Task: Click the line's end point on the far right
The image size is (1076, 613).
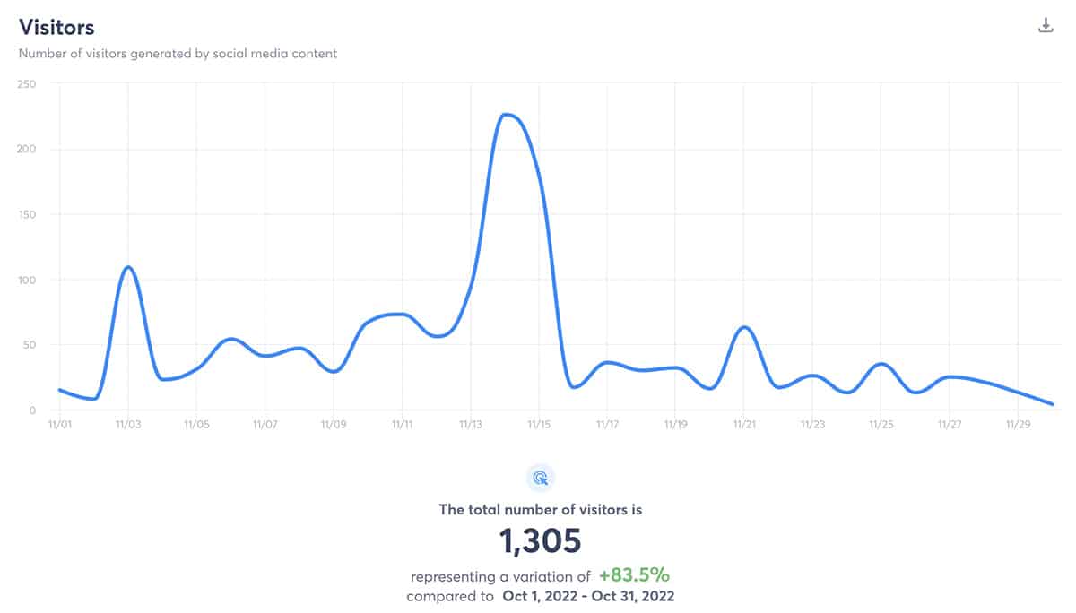Action: click(x=1053, y=404)
